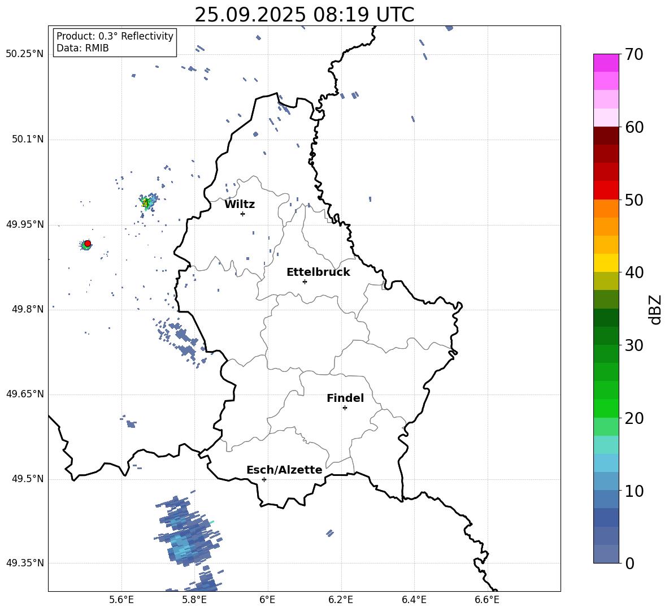Image resolution: width=669 pixels, height=611 pixels.
Task: Click the Wiltz station cross marker
Action: pos(243,214)
